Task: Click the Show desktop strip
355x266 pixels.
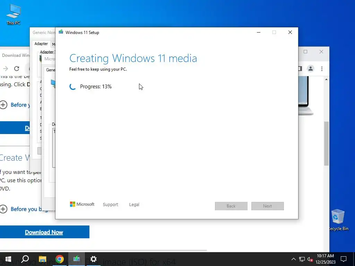Action: point(354,259)
